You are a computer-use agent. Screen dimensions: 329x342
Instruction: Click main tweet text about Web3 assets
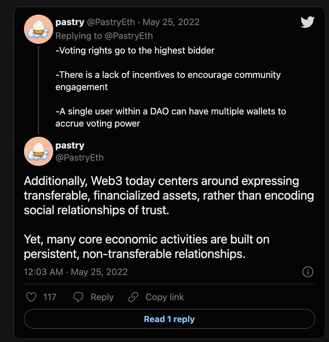pos(169,217)
